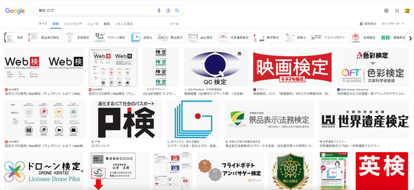Open the QC検定 eye logo image
The height and width of the screenshot is (190, 414).
[216, 67]
